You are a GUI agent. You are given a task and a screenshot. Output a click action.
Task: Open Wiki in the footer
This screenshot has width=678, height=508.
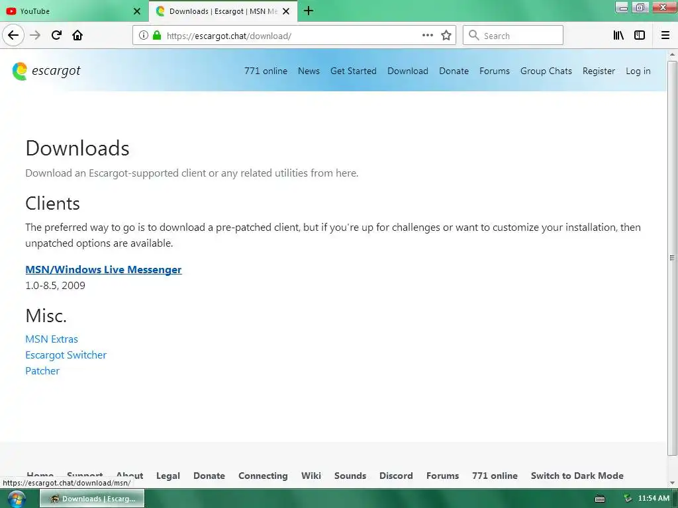point(311,476)
